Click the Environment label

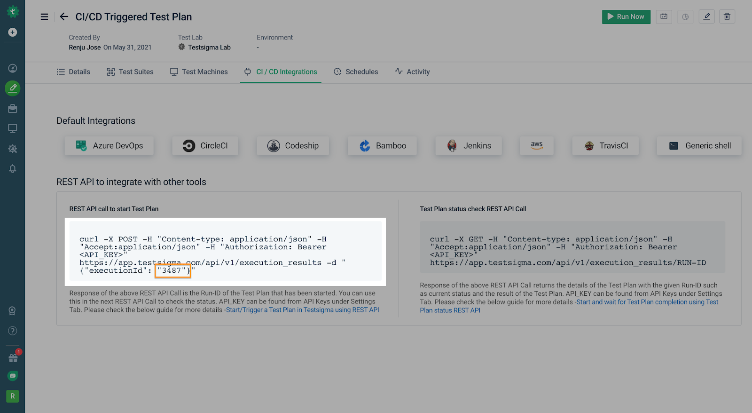(x=274, y=38)
